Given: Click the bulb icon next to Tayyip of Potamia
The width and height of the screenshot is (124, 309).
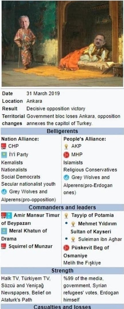Looking at the screenshot, I should coord(66,215).
